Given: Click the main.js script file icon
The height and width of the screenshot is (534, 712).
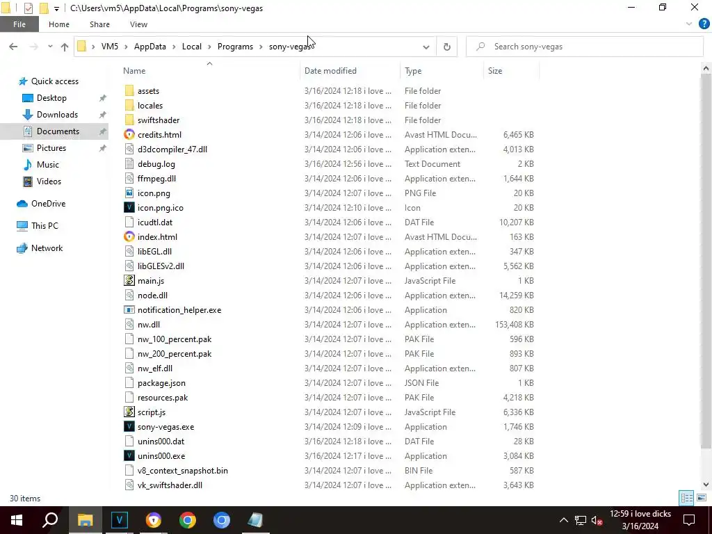Looking at the screenshot, I should 129,281.
